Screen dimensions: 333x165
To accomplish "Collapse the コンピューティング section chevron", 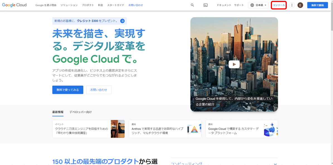I will click(275, 164).
